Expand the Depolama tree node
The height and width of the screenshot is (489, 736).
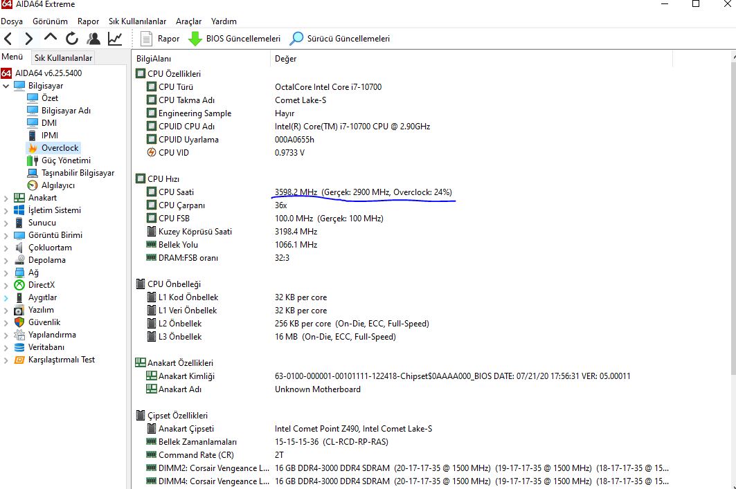pyautogui.click(x=6, y=260)
